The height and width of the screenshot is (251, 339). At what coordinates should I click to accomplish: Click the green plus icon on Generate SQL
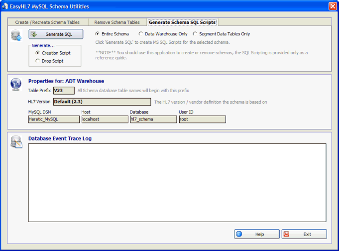click(34, 34)
